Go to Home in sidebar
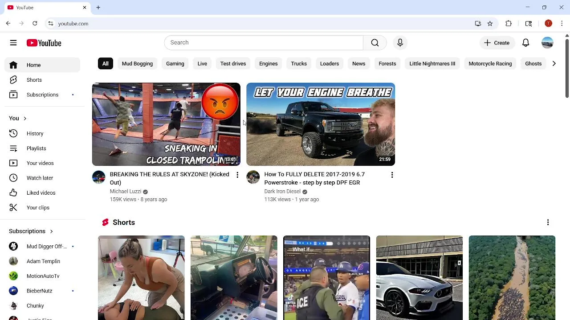Image resolution: width=570 pixels, height=320 pixels. click(42, 65)
